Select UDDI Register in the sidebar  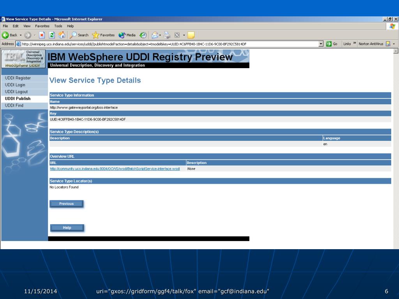(18, 78)
